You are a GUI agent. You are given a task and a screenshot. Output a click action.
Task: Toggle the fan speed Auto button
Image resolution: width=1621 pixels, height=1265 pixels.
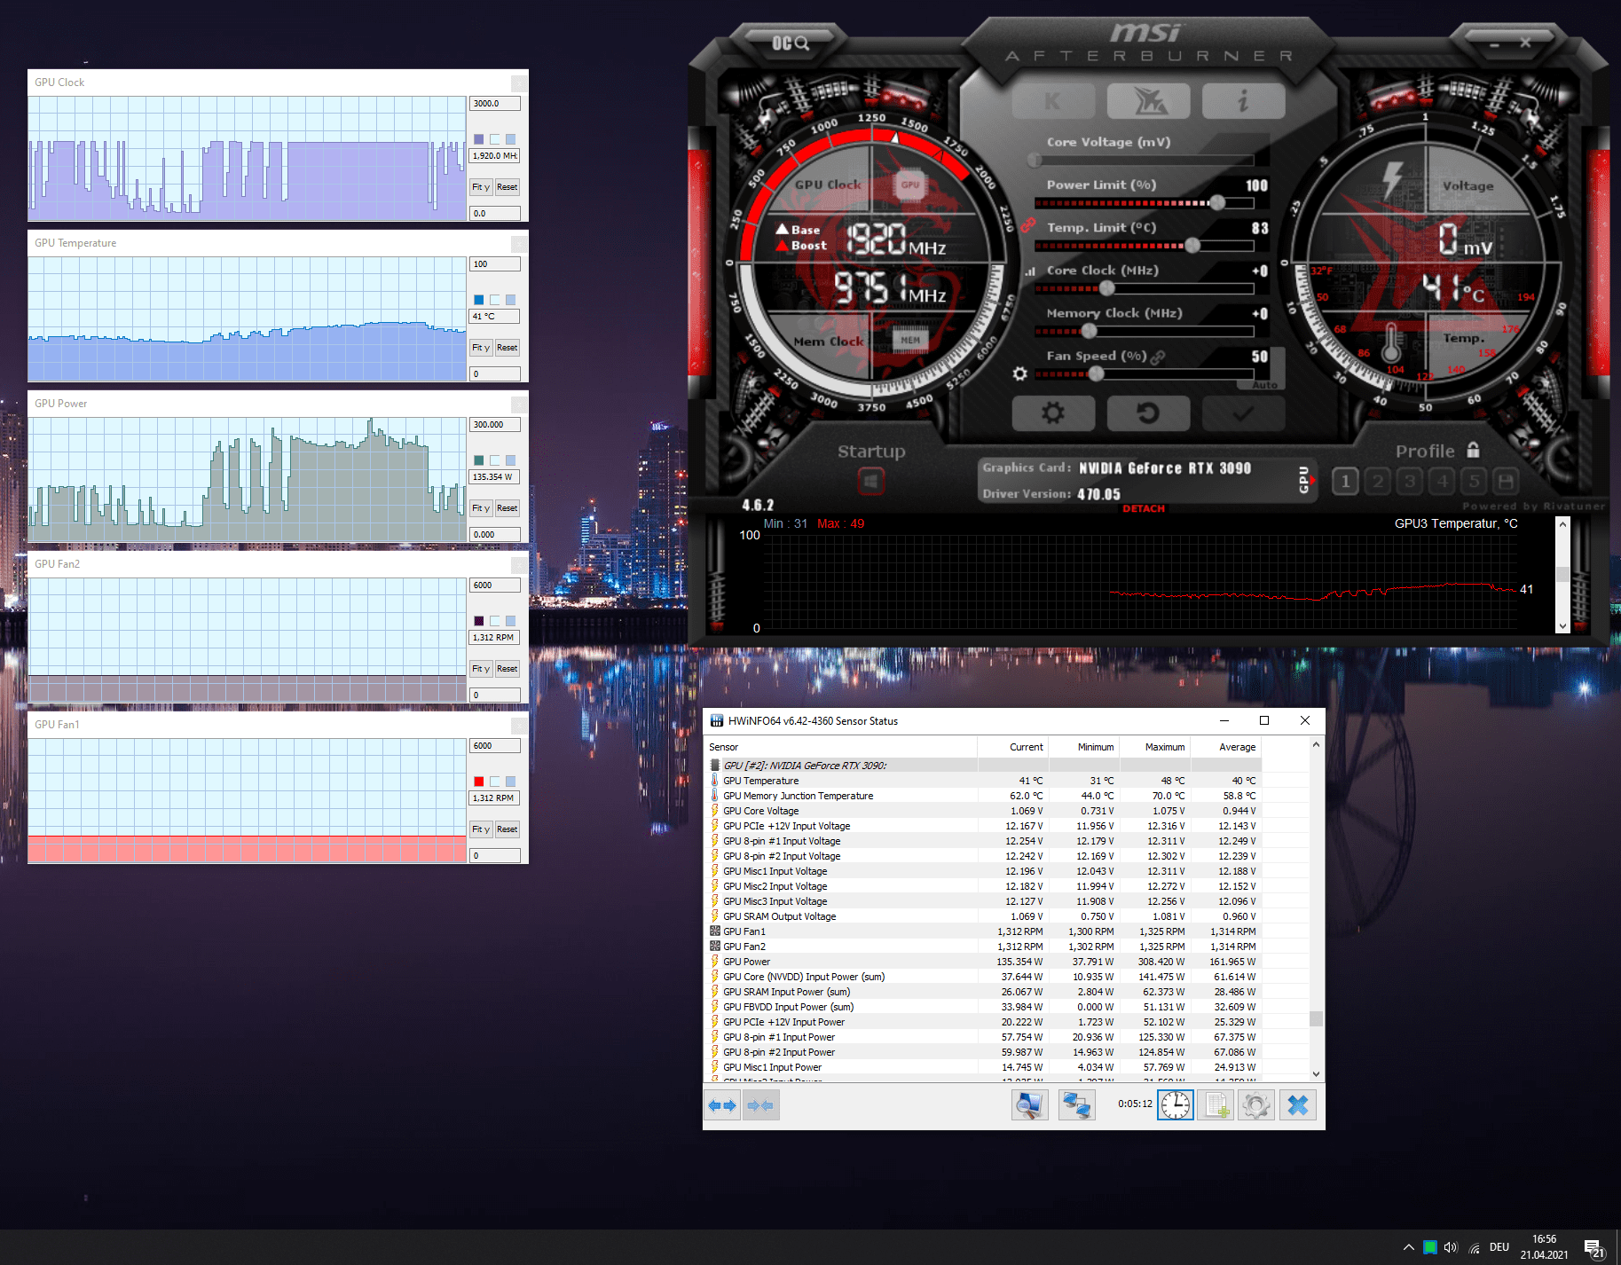tap(1264, 385)
